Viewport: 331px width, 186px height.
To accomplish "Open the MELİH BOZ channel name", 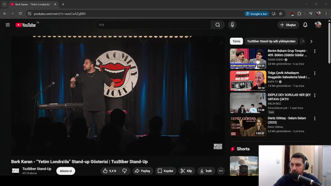I will pos(274,104).
